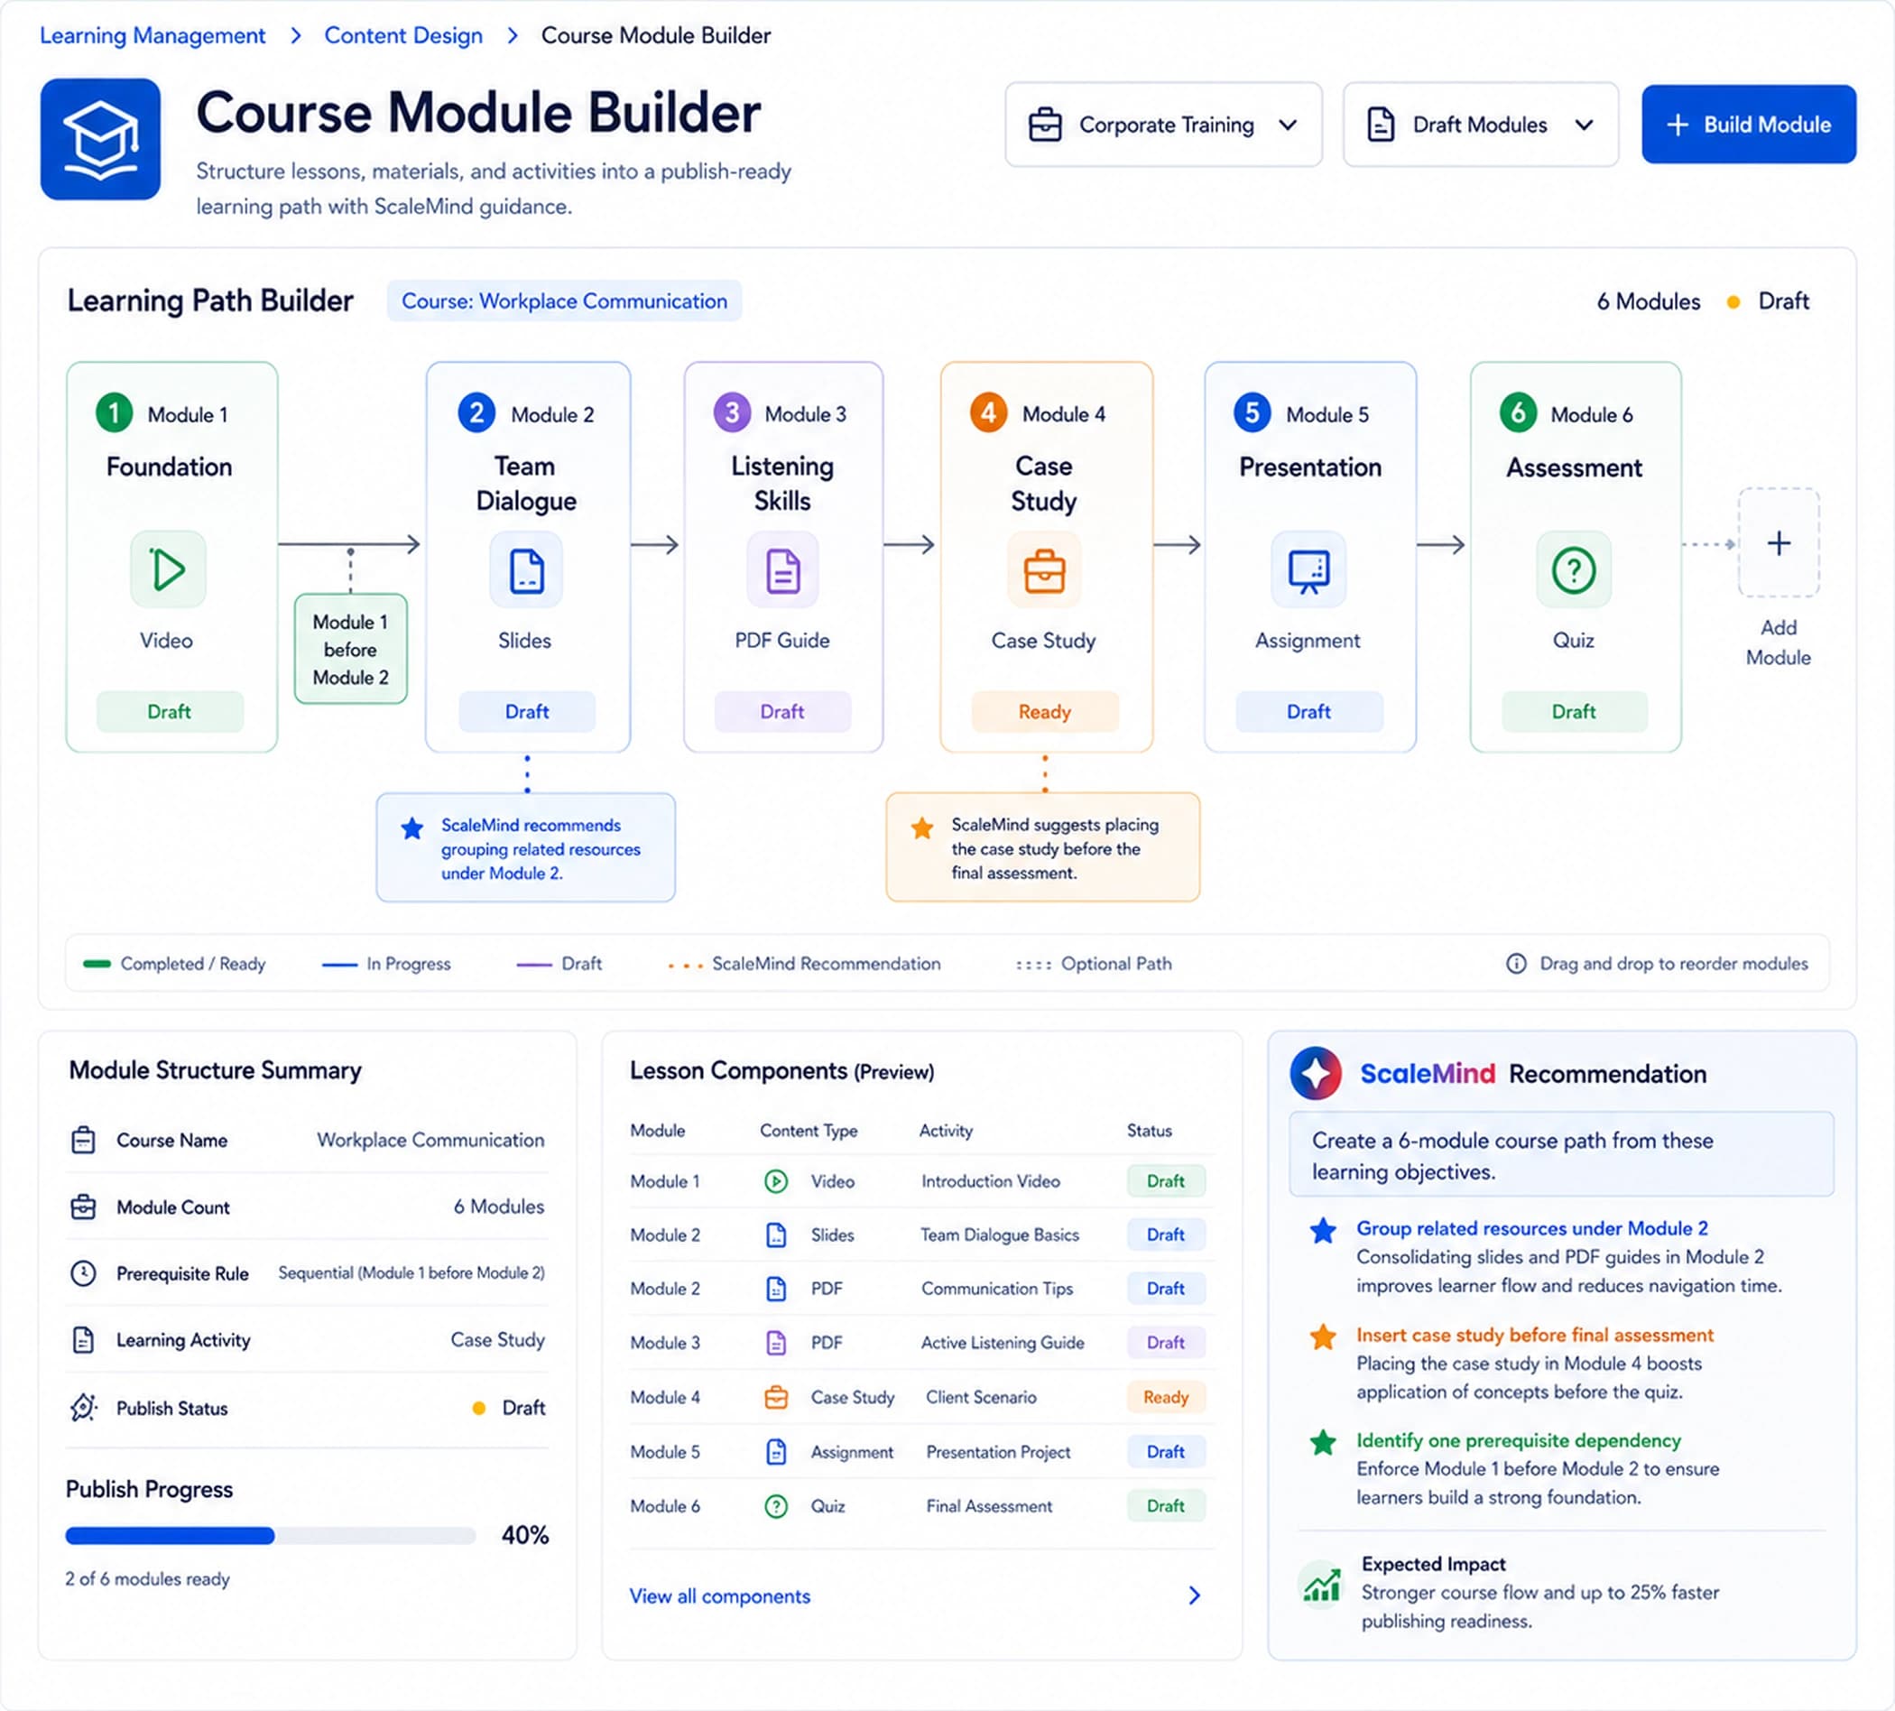The width and height of the screenshot is (1895, 1711).
Task: Click the Build Module button
Action: pos(1749,125)
